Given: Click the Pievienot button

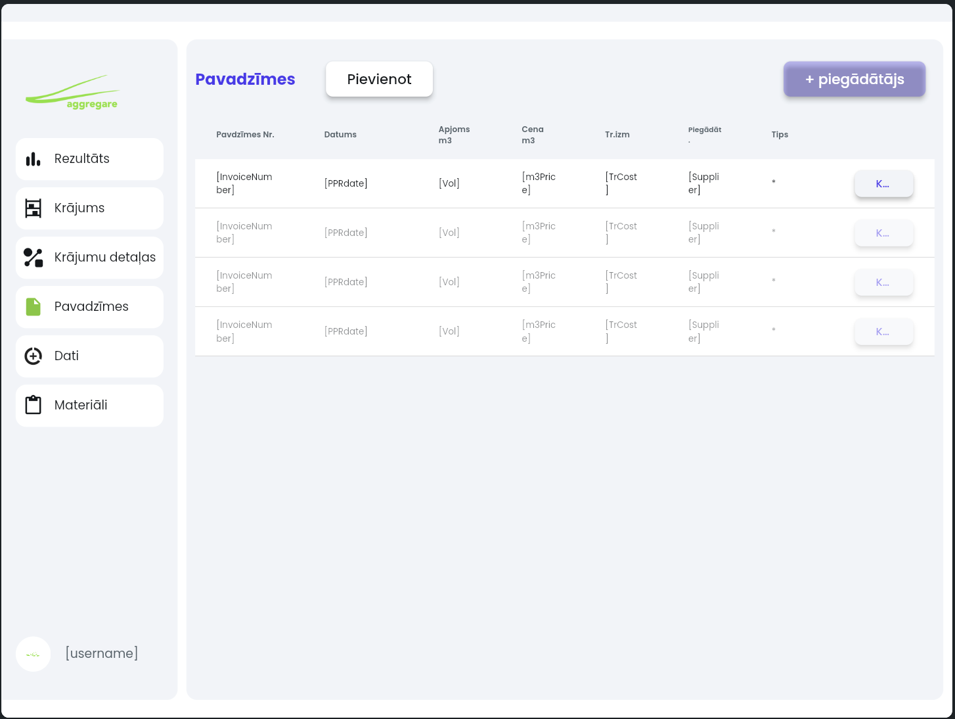Looking at the screenshot, I should (x=379, y=80).
